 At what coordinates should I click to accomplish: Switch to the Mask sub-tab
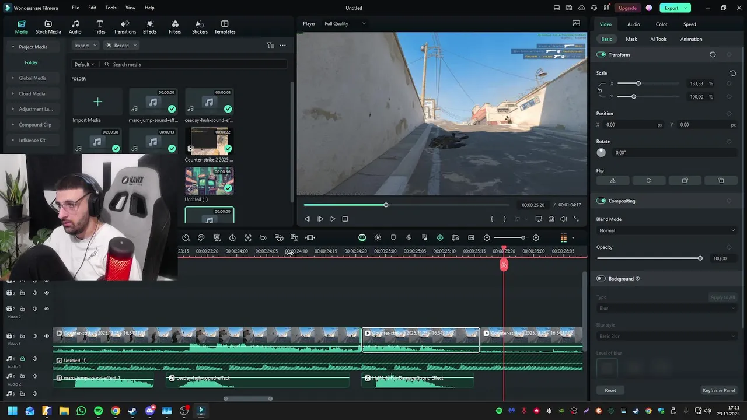click(631, 39)
